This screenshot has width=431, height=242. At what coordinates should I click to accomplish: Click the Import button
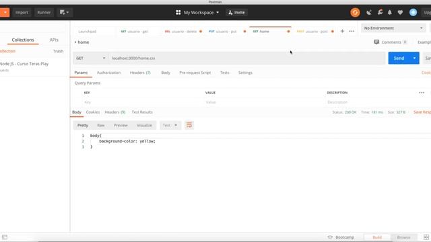coord(22,12)
